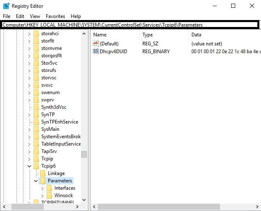Expand the Tcpip key
The image size is (261, 211).
29,159
